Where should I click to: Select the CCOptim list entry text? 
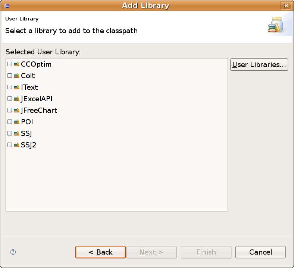[x=36, y=64]
